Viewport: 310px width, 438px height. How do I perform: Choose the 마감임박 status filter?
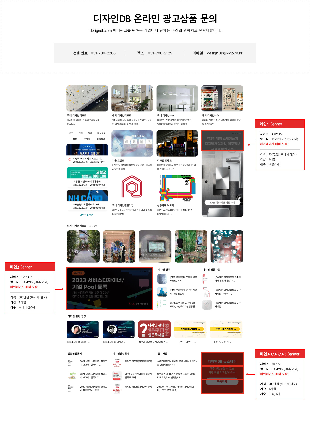point(101,139)
